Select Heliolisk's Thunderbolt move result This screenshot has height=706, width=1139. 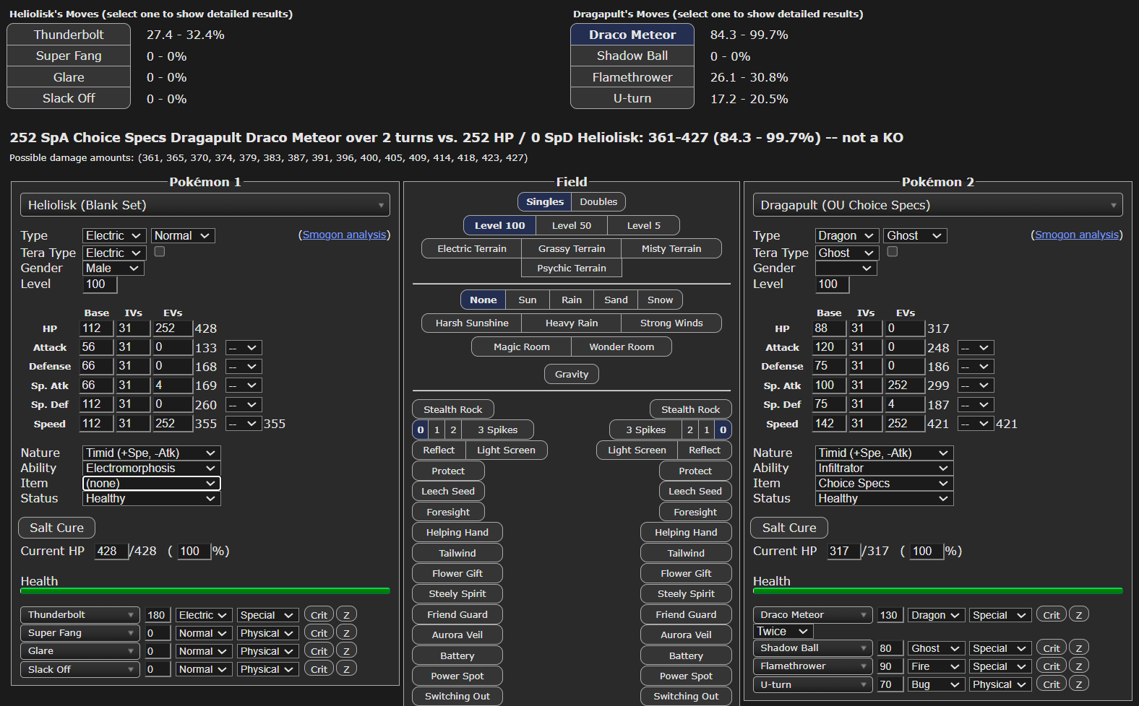click(69, 35)
